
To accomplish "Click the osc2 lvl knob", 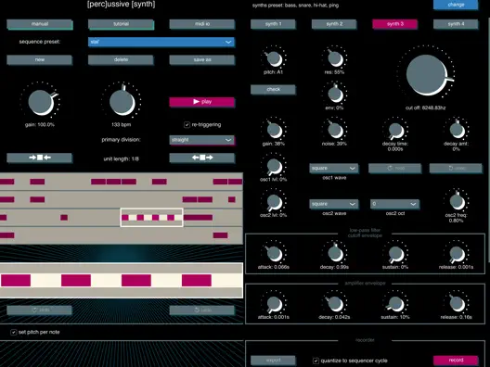I will click(x=275, y=202).
